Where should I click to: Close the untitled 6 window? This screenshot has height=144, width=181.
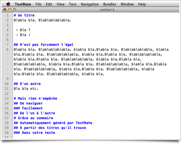coord(5,9)
